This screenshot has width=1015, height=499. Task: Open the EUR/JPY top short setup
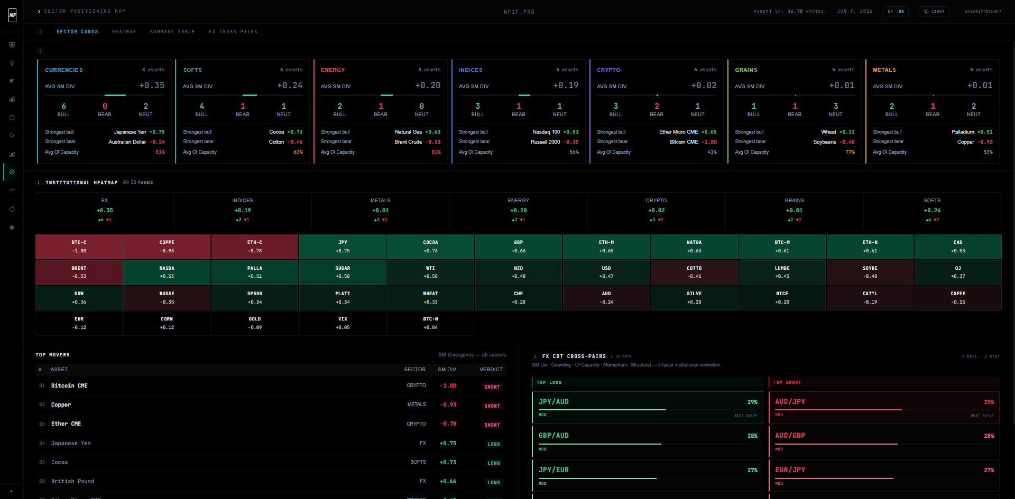point(884,475)
